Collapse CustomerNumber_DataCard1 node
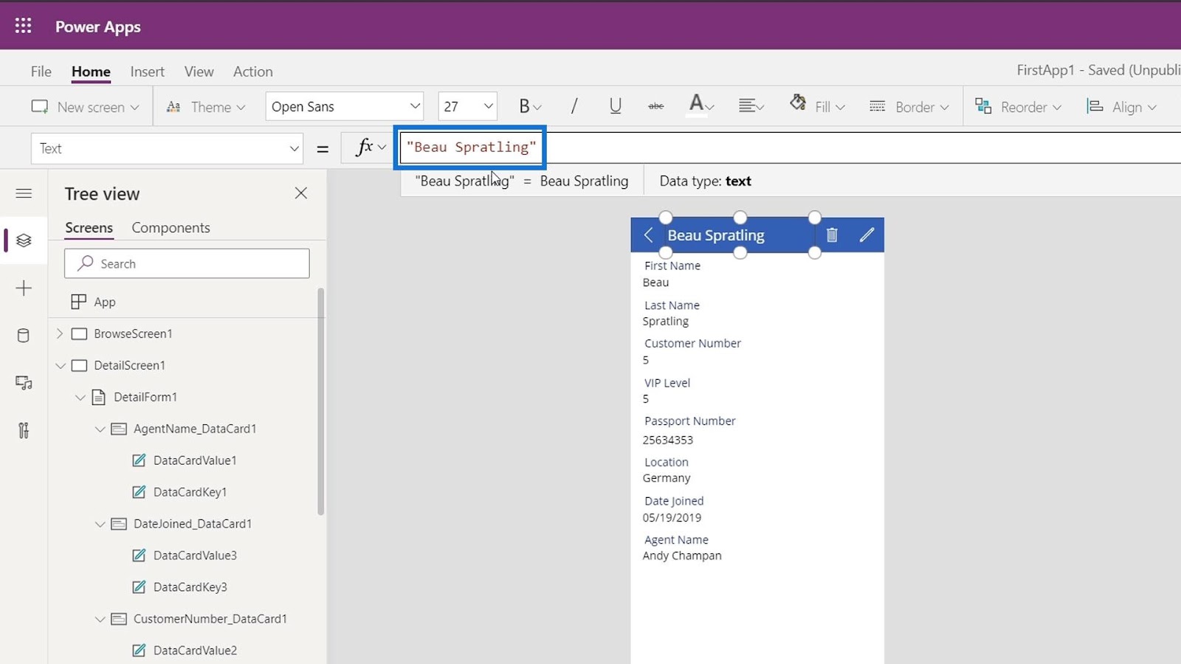 pos(100,619)
